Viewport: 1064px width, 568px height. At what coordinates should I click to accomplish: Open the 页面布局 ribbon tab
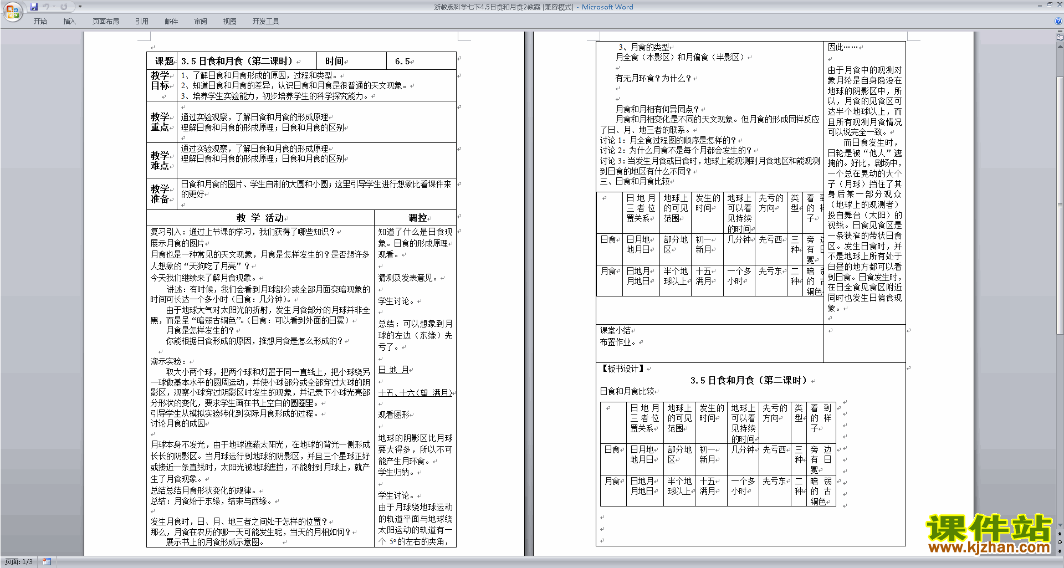pyautogui.click(x=106, y=22)
